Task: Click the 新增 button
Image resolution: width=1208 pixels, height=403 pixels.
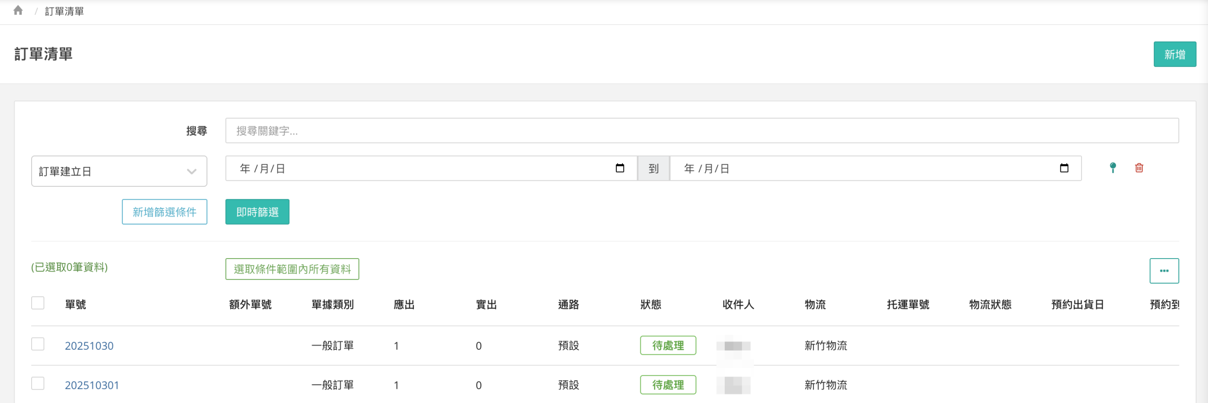Action: [1174, 54]
